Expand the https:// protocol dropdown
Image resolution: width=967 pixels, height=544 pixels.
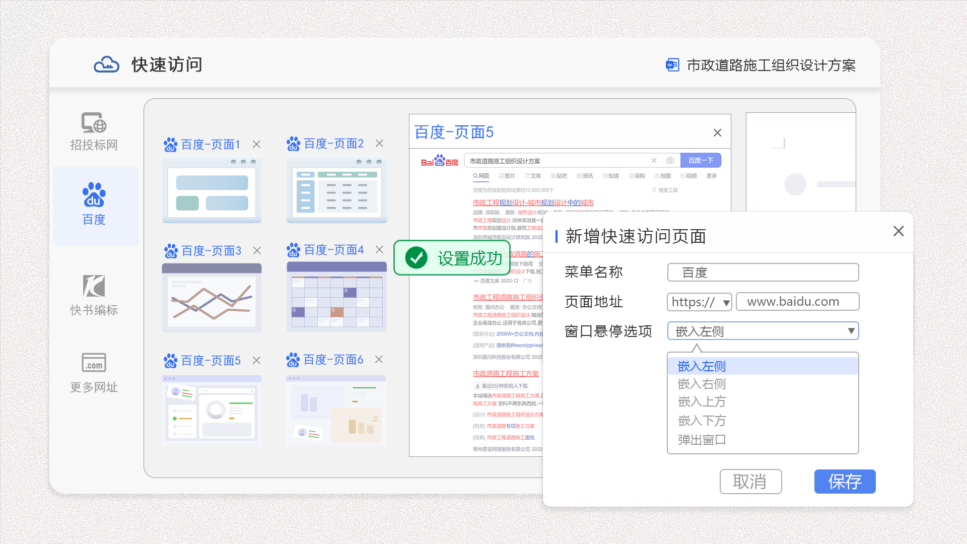point(699,302)
